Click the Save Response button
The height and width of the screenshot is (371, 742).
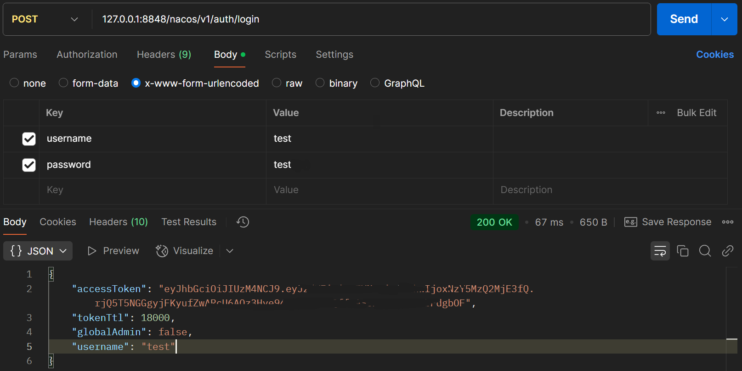tap(668, 222)
